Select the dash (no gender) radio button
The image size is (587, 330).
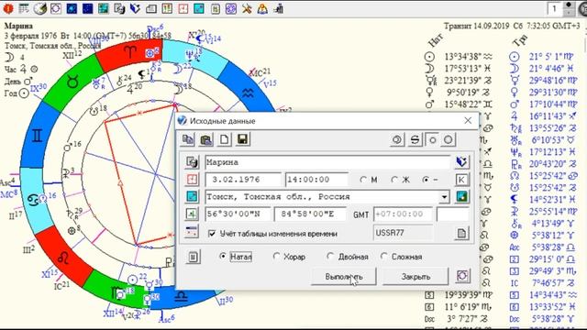(x=426, y=180)
